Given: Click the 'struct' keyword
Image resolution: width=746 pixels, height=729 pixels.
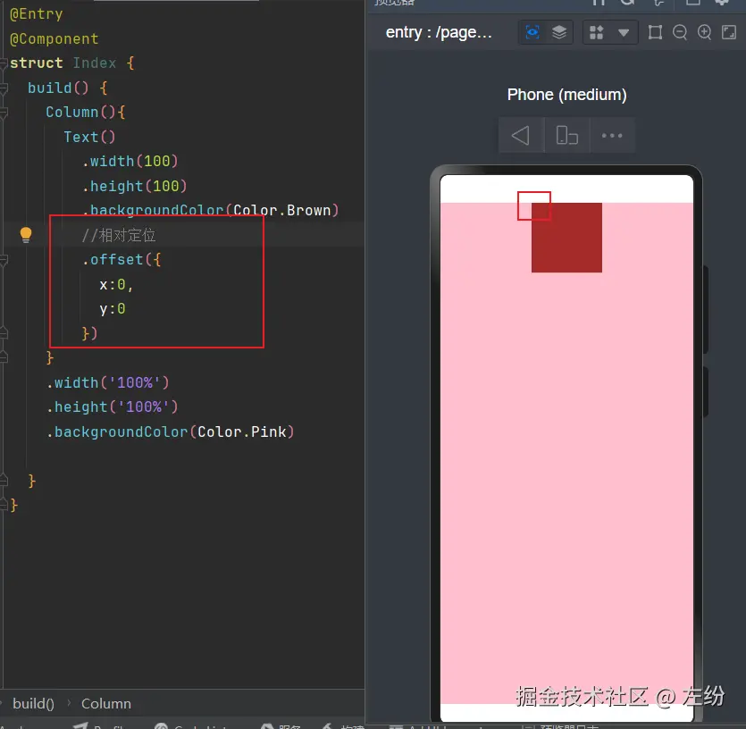Looking at the screenshot, I should [36, 63].
